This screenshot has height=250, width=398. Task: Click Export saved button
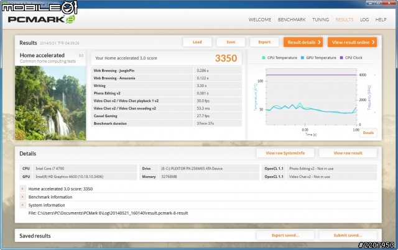[285, 235]
